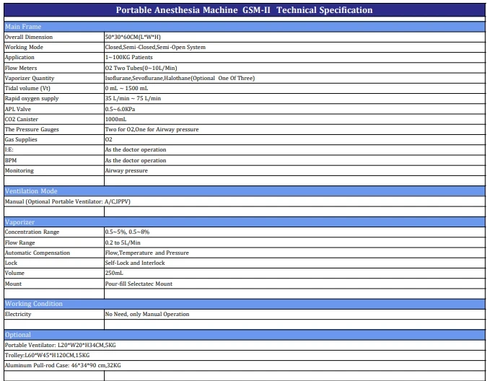Select the 'Monitoring' label
The image size is (487, 381).
click(x=19, y=171)
